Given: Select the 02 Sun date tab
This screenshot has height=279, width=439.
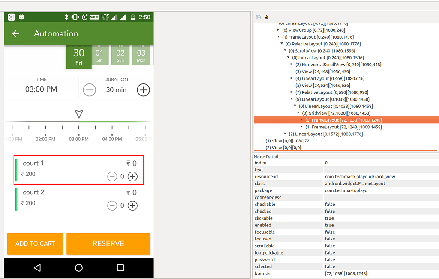Looking at the screenshot, I should point(120,54).
